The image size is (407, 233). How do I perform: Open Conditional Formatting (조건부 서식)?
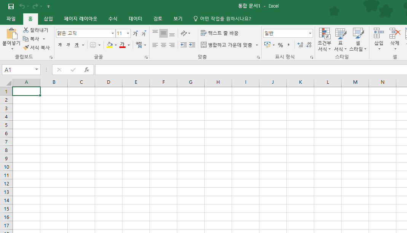(324, 40)
